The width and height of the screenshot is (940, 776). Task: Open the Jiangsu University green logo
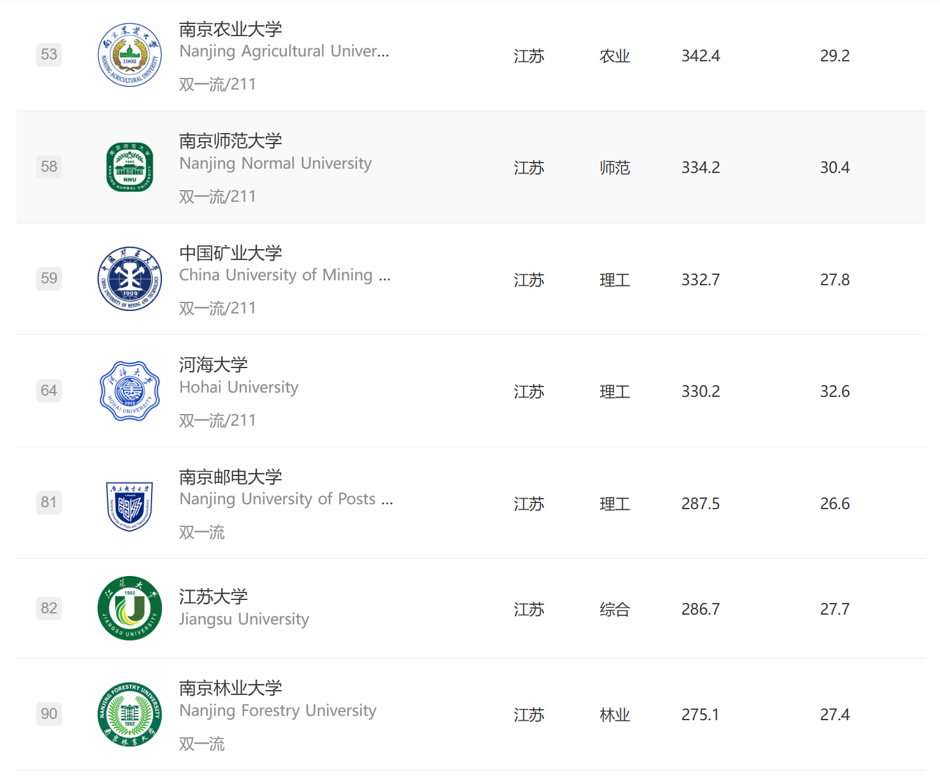click(129, 608)
